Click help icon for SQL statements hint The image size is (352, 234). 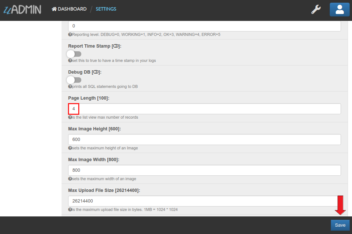(70, 86)
